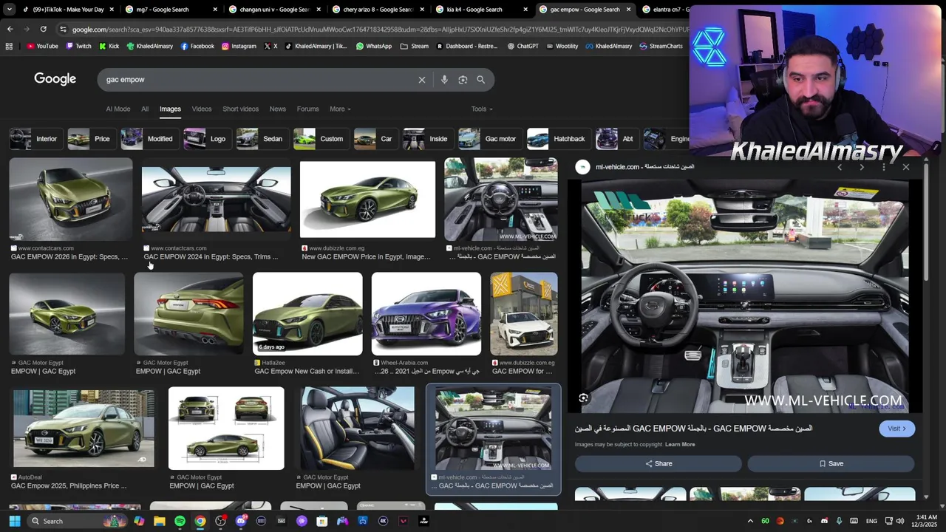Open the WhatsApp bookmark
Viewport: 946px width, 532px height.
374,46
